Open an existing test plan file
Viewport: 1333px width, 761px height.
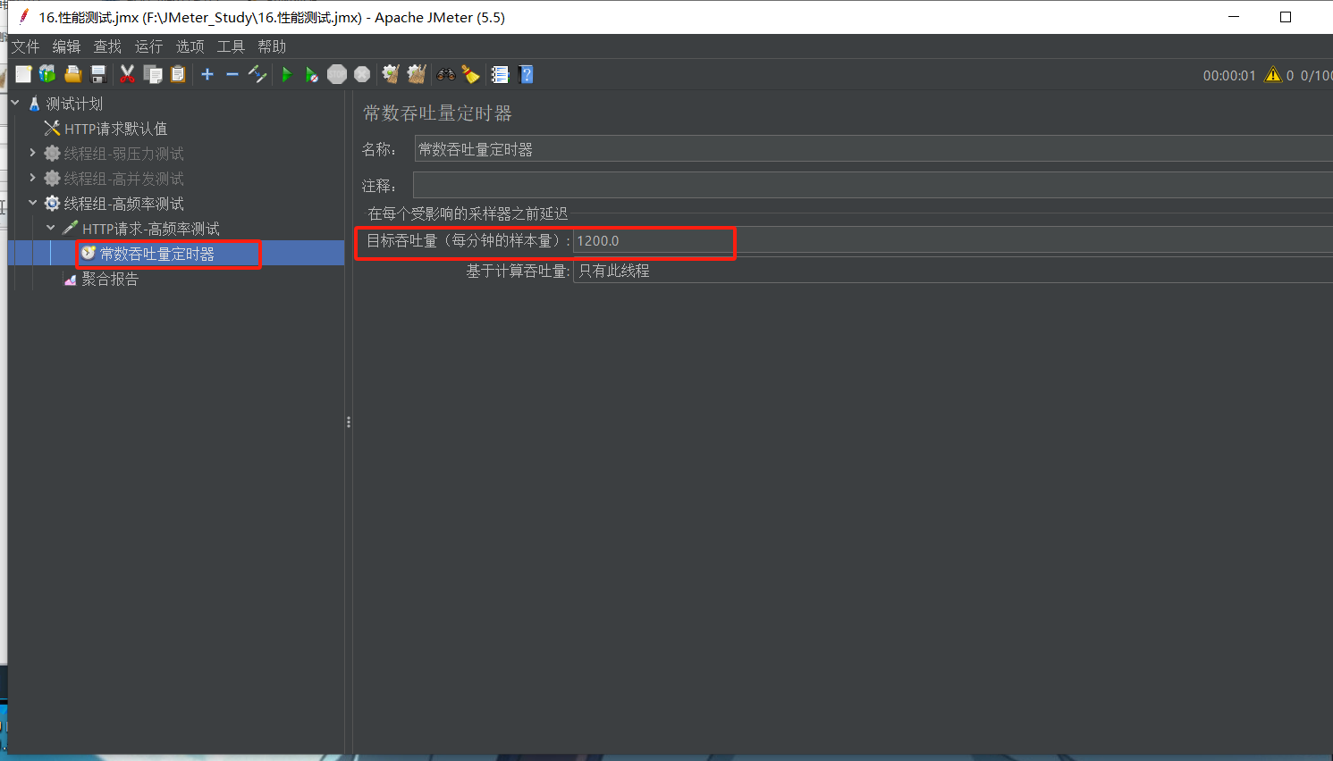(x=73, y=74)
